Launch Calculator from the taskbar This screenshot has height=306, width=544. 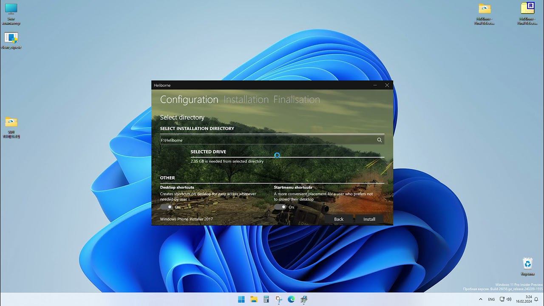tap(266, 299)
